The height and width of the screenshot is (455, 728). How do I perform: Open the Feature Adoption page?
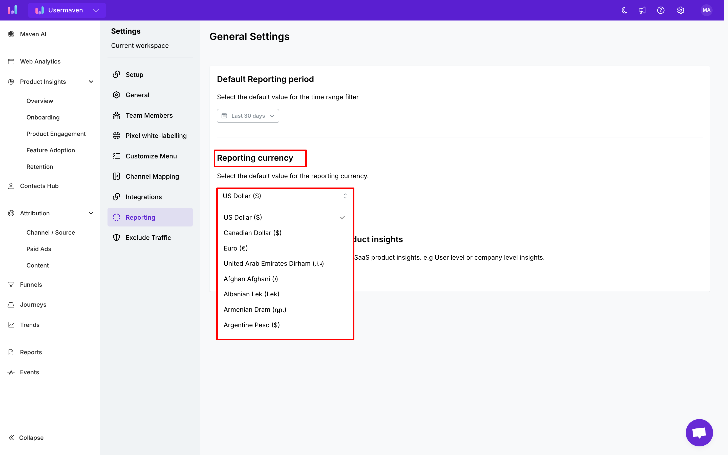51,150
